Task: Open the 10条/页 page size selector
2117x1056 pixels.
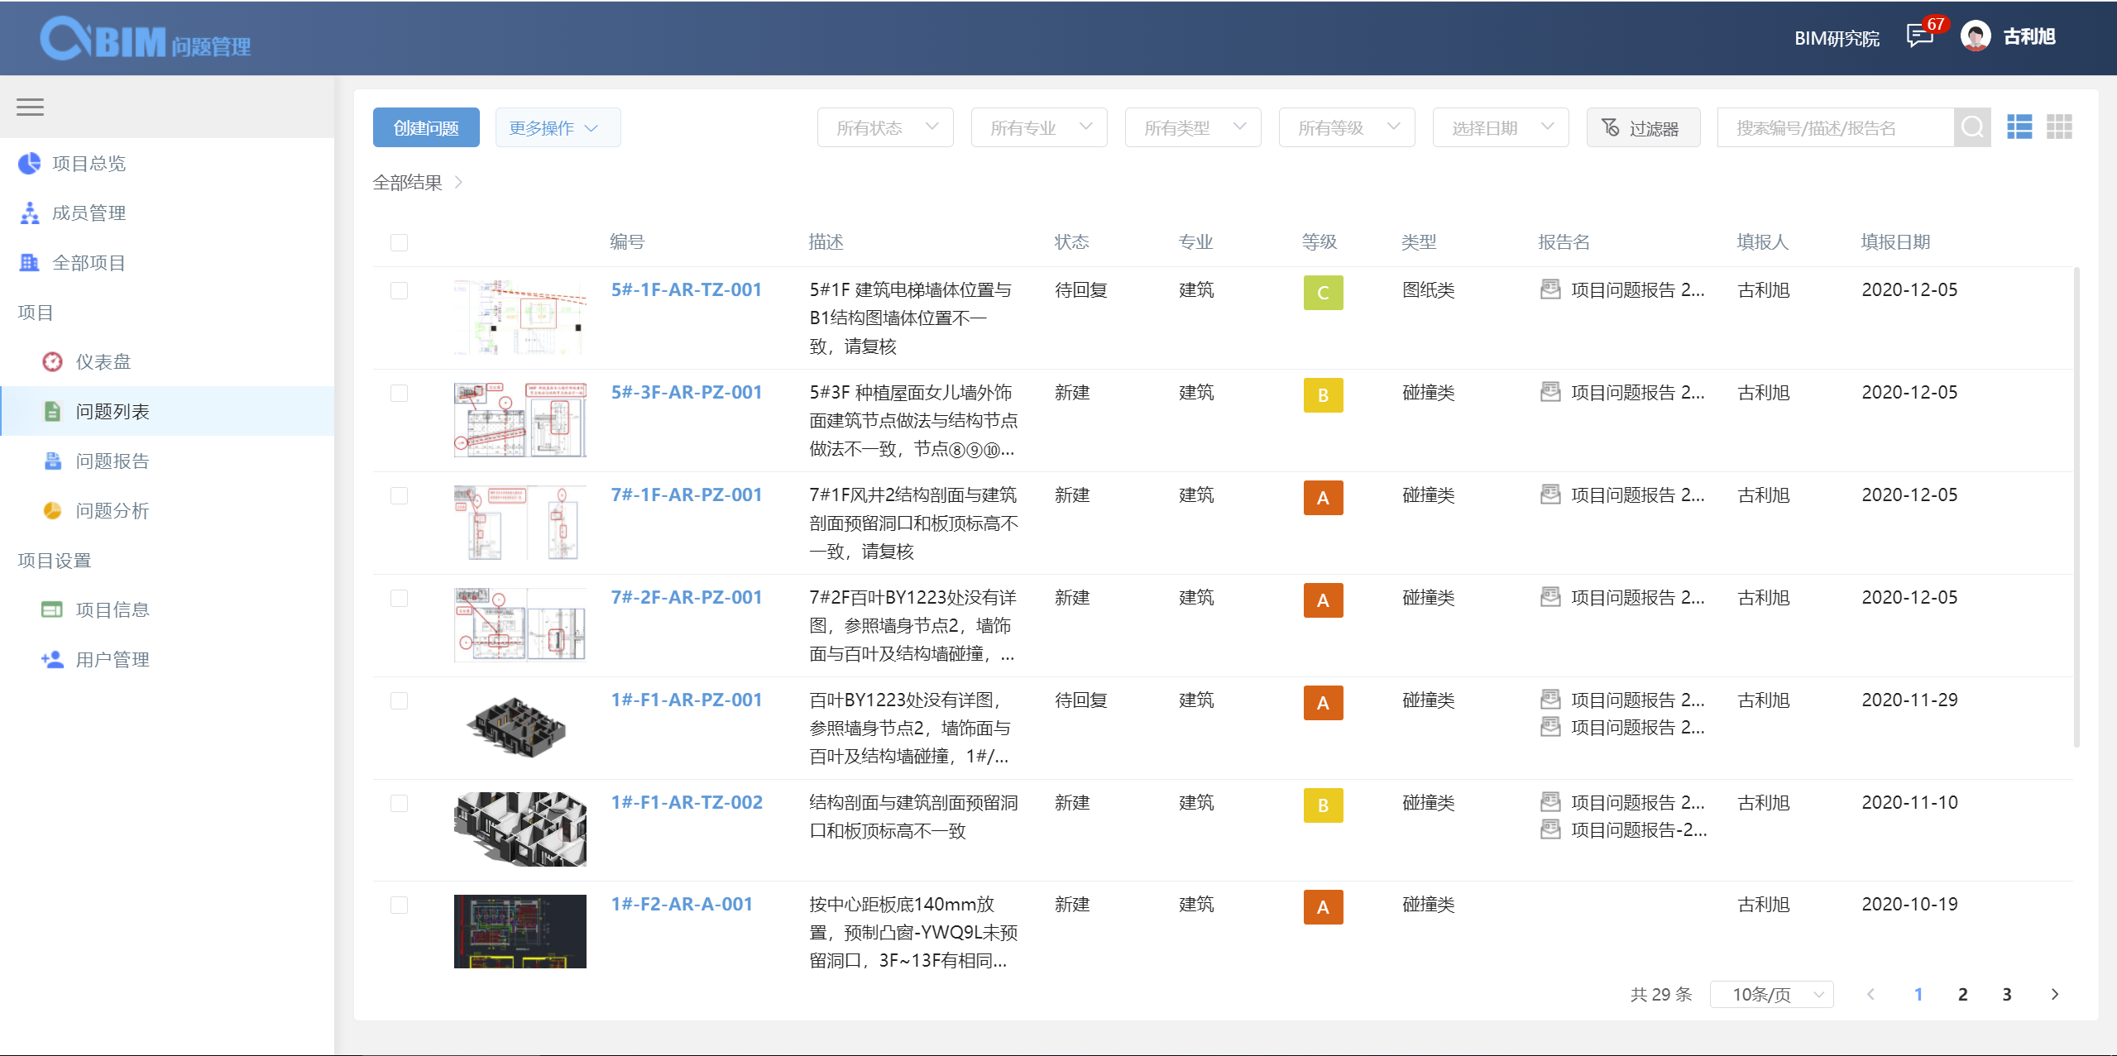Action: tap(1770, 994)
